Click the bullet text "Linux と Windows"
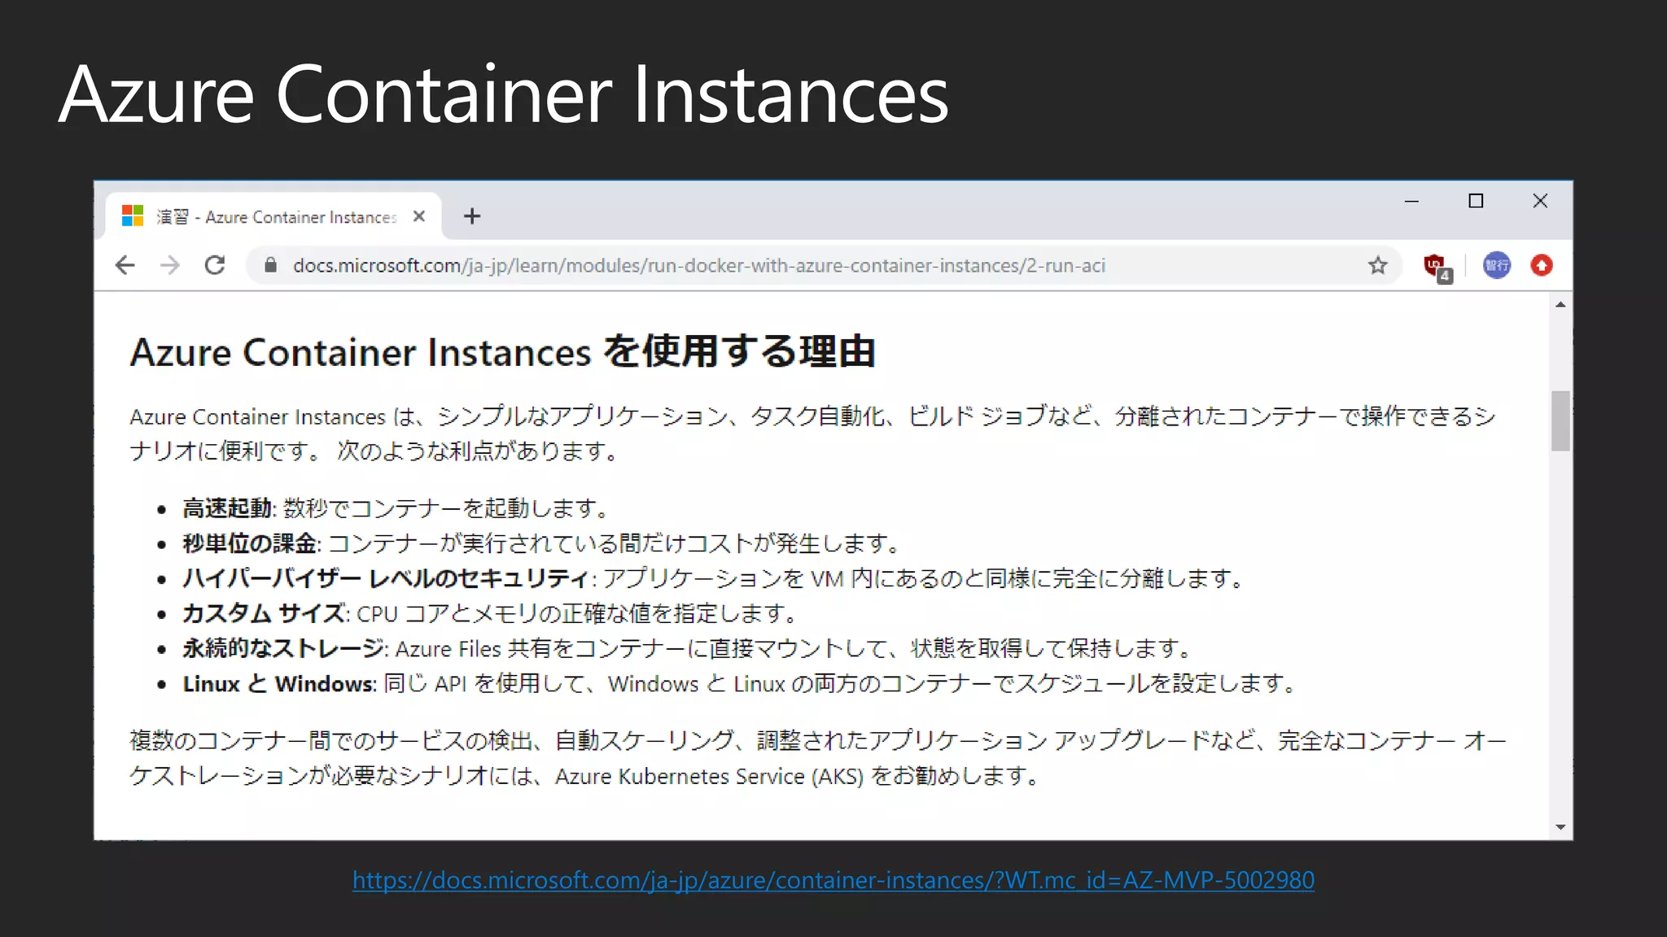The height and width of the screenshot is (937, 1667). tap(278, 683)
